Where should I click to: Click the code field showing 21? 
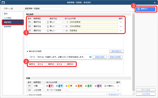click(67, 26)
